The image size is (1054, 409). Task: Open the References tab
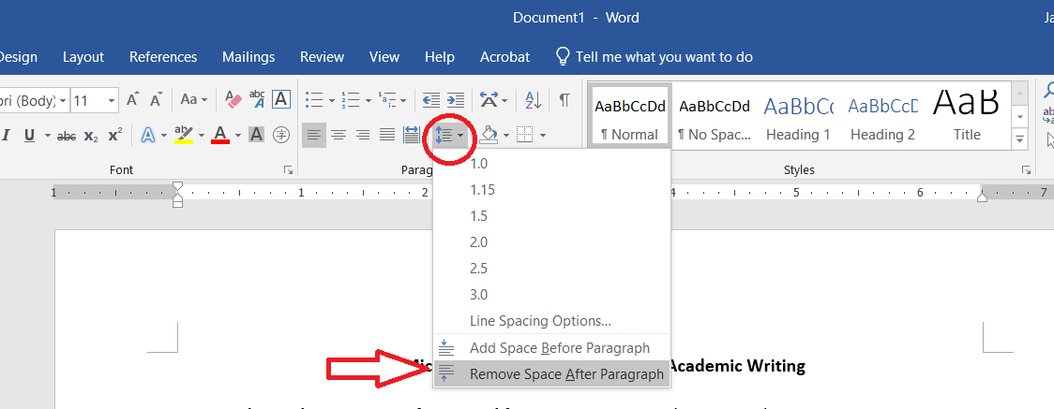(x=163, y=57)
